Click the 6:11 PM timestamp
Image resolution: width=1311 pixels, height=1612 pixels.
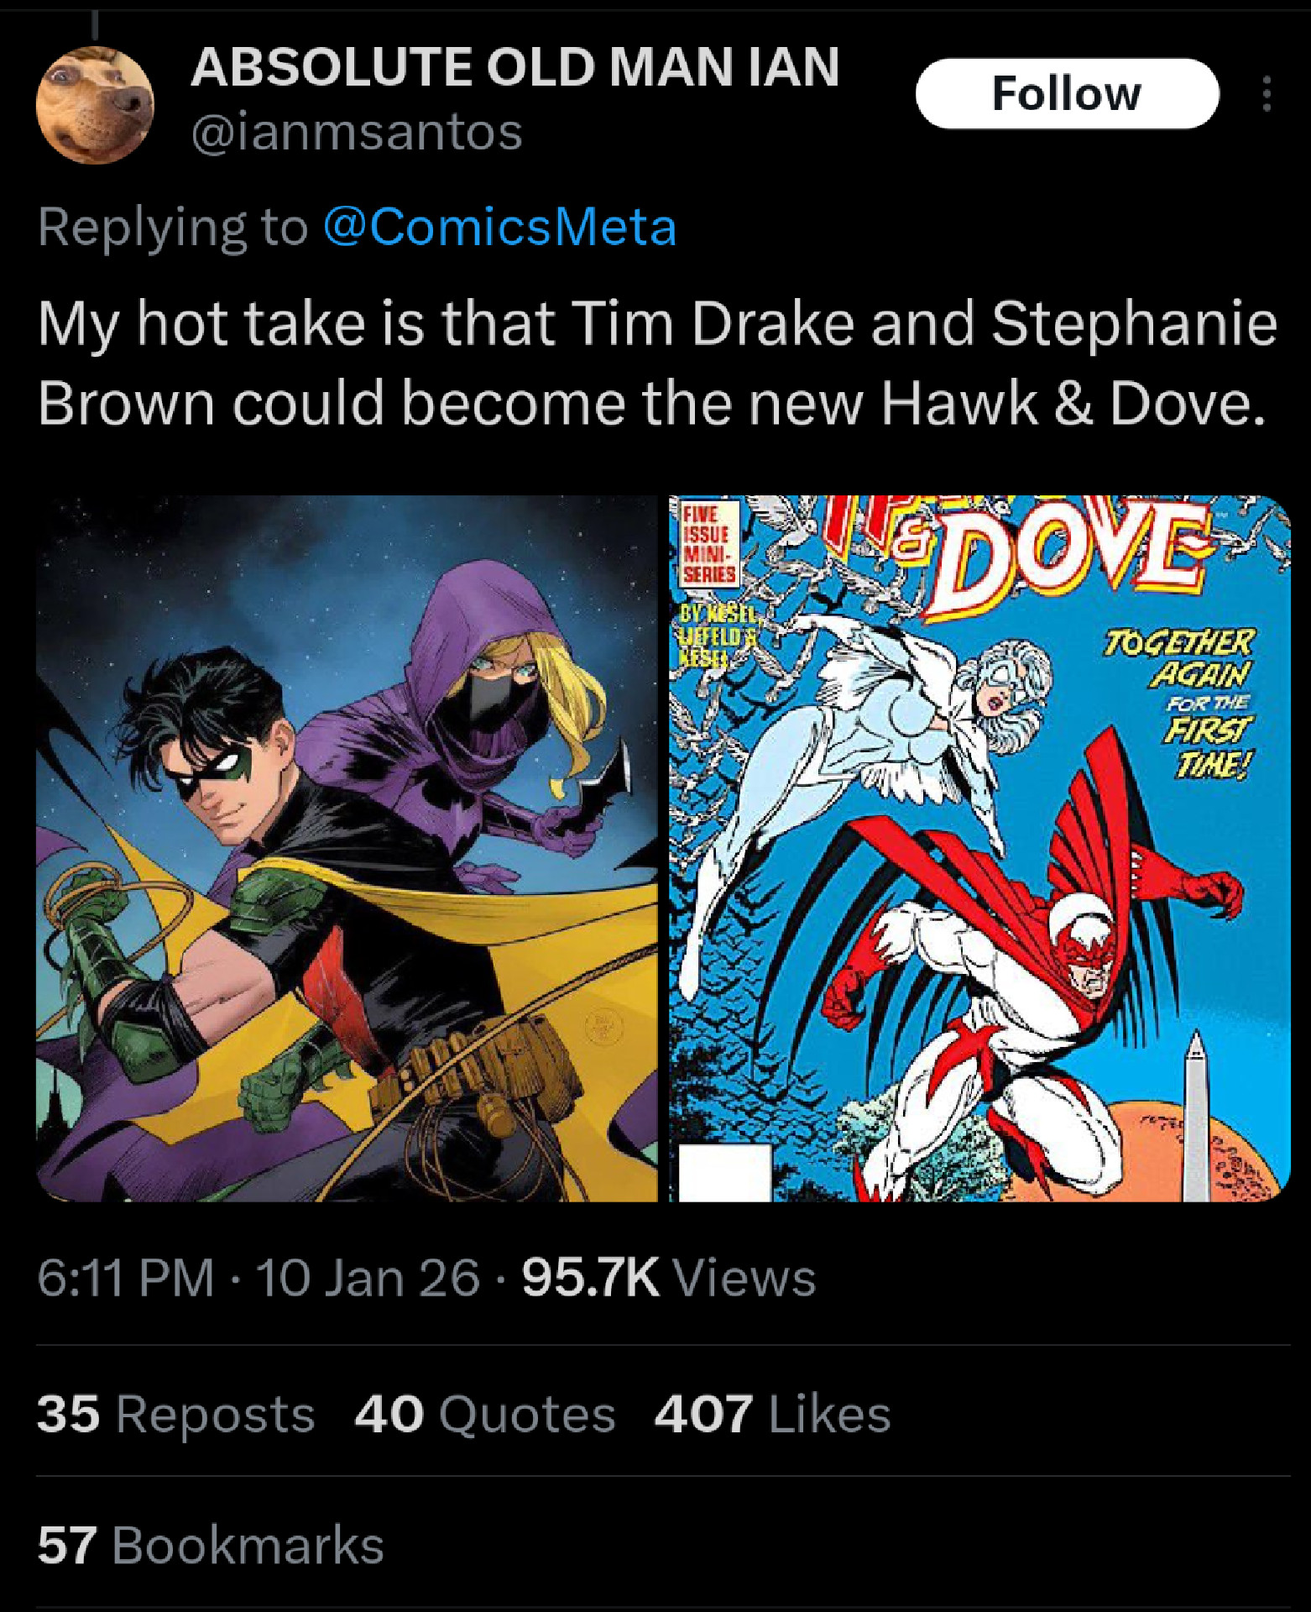click(126, 1278)
